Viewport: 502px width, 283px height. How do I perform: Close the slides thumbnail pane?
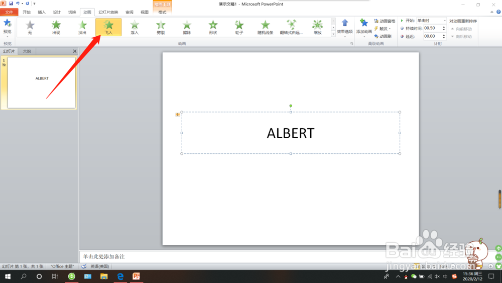coord(75,51)
